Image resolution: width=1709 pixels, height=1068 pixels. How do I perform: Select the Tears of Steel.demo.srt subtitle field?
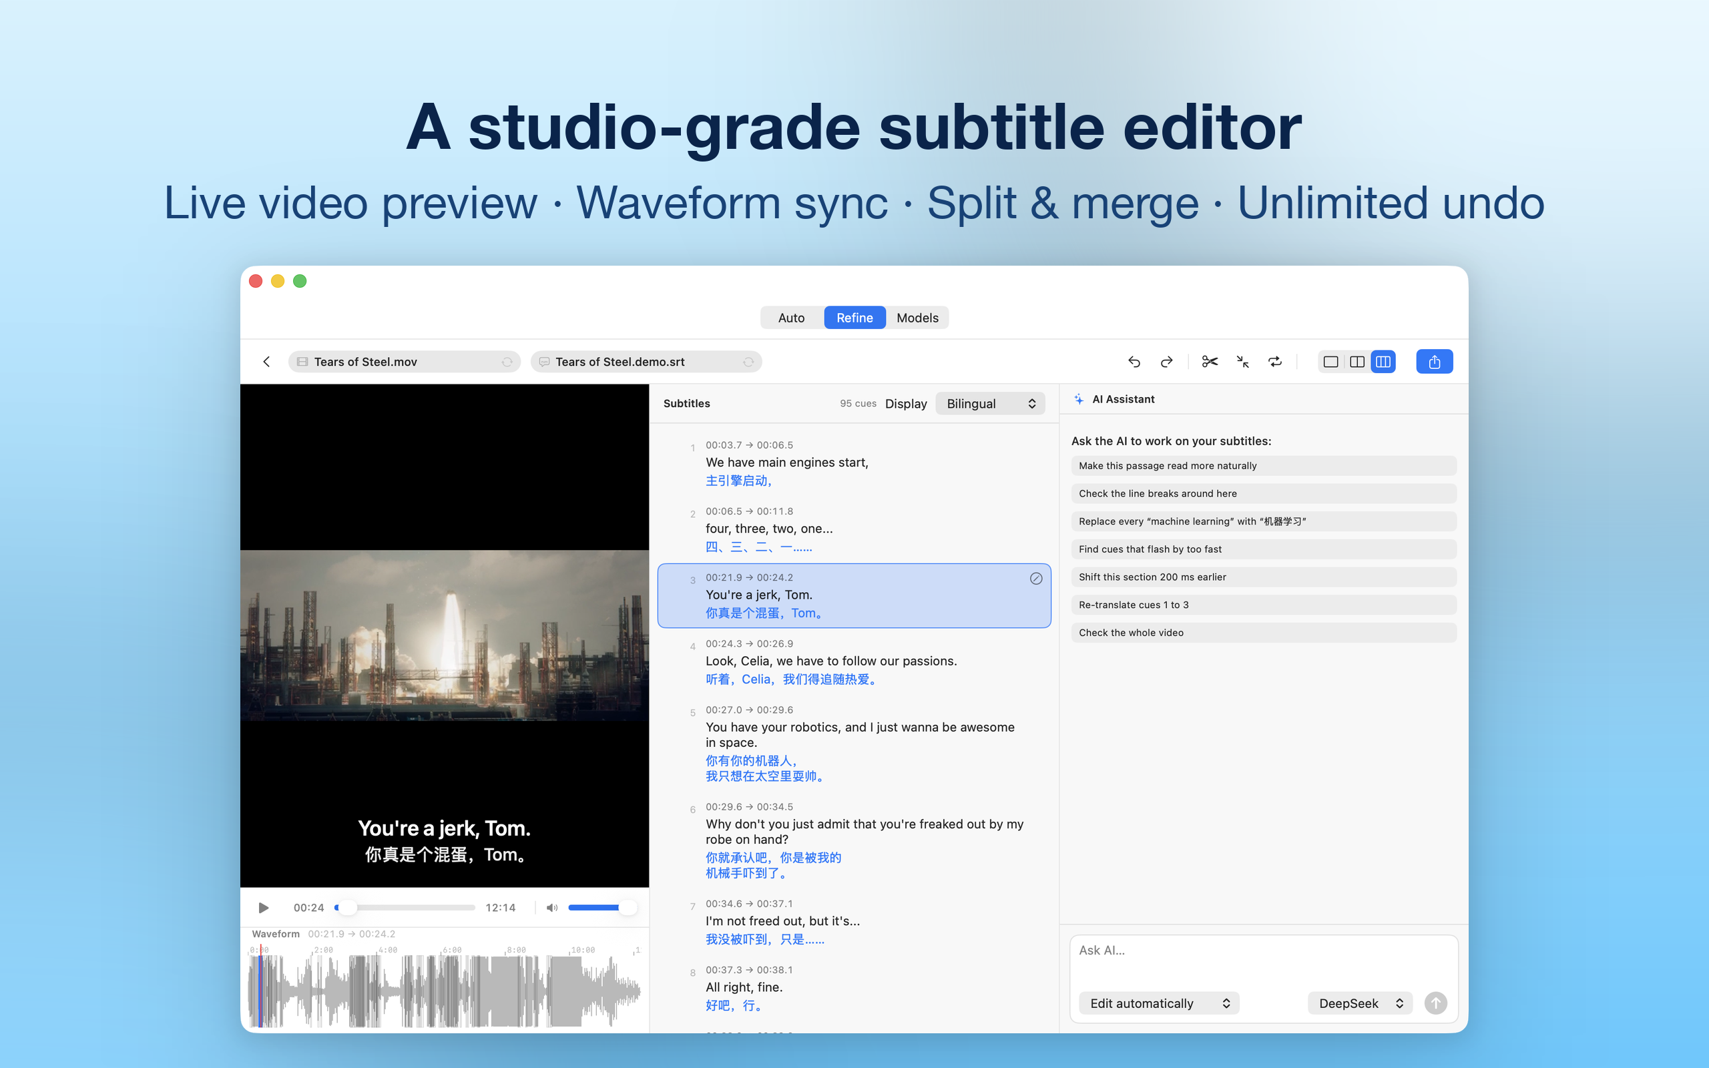(646, 362)
